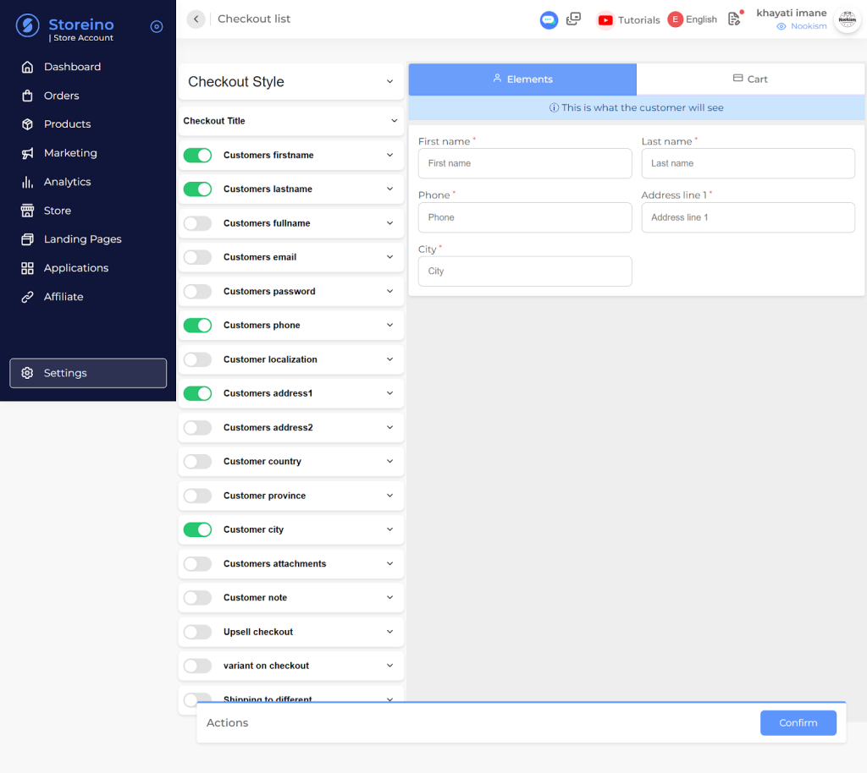Click the Confirm button
The width and height of the screenshot is (867, 773).
(x=798, y=723)
